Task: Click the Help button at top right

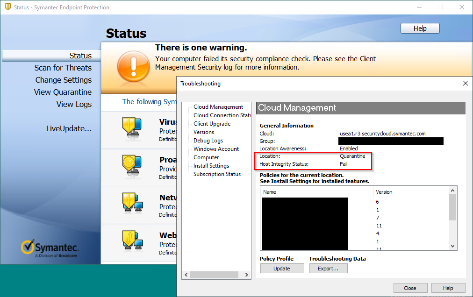Action: [x=420, y=28]
